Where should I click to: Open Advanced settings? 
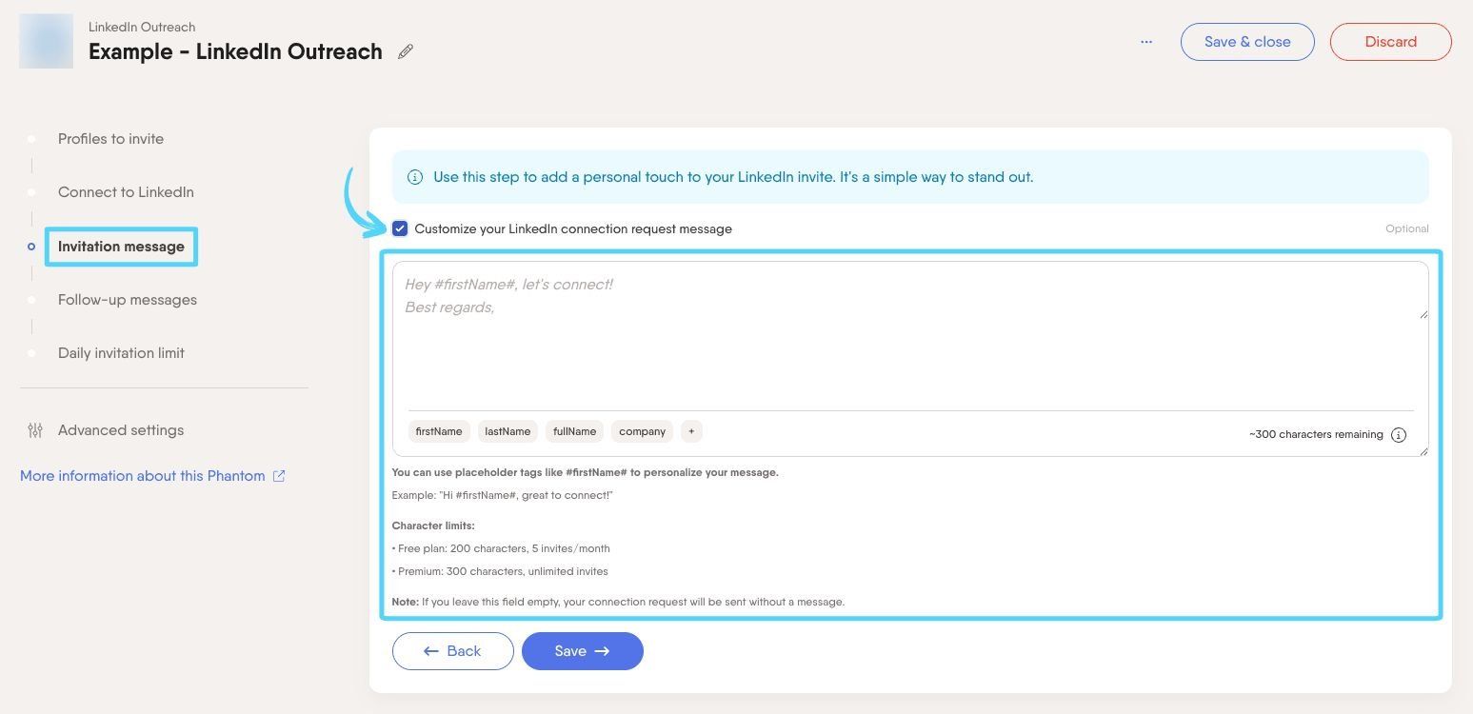121,430
